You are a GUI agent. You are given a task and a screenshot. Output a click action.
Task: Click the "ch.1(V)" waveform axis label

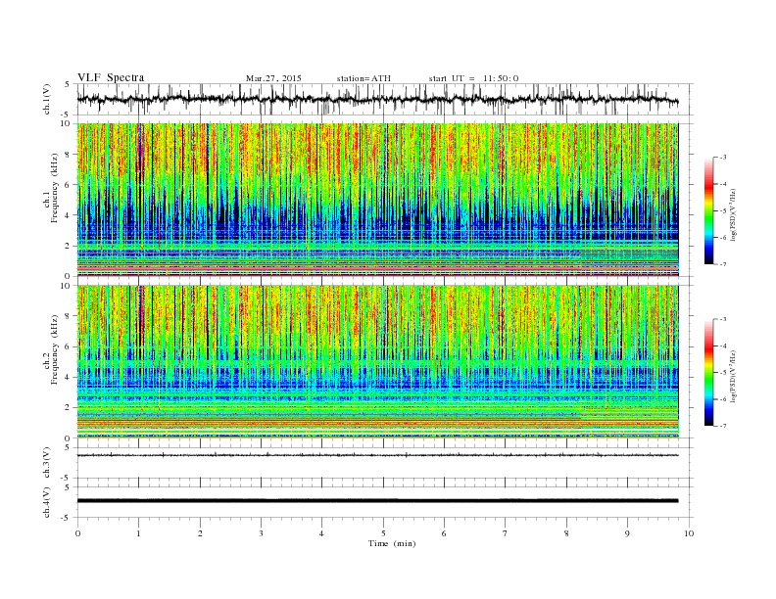click(x=47, y=100)
